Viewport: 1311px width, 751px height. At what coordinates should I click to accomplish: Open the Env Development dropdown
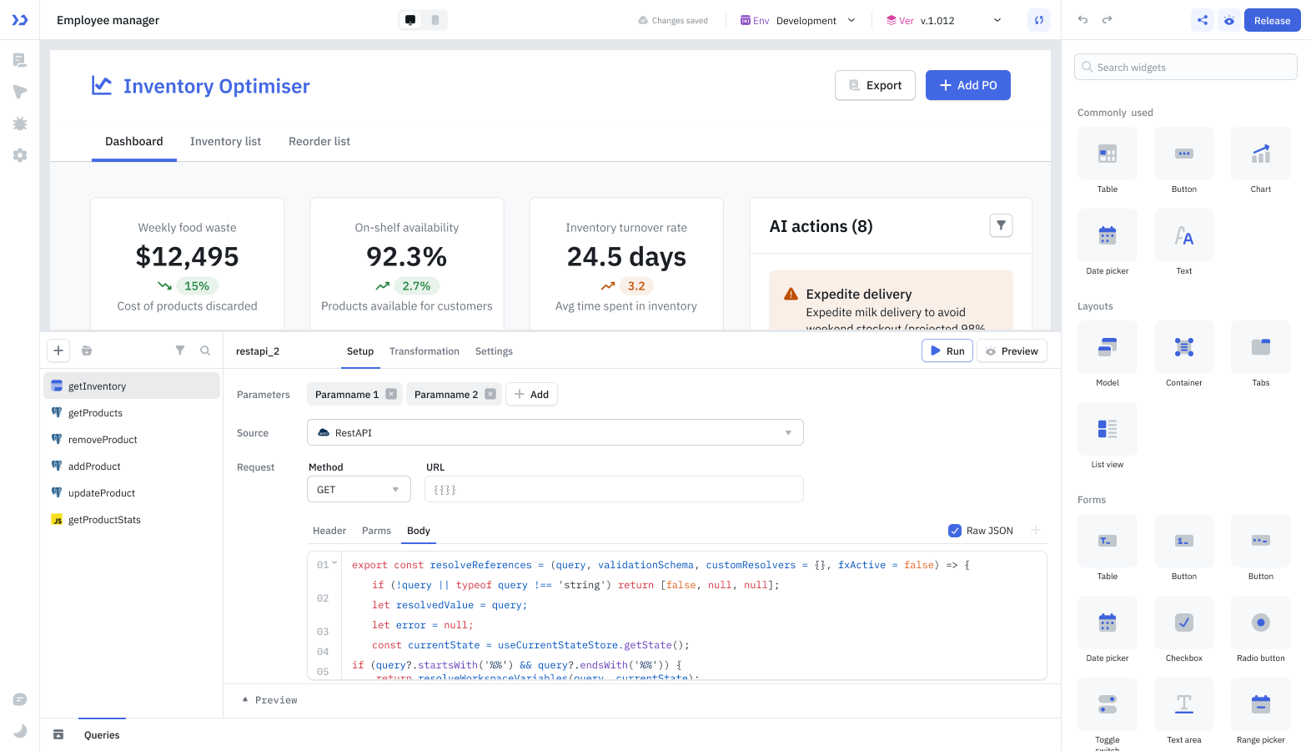click(x=798, y=21)
